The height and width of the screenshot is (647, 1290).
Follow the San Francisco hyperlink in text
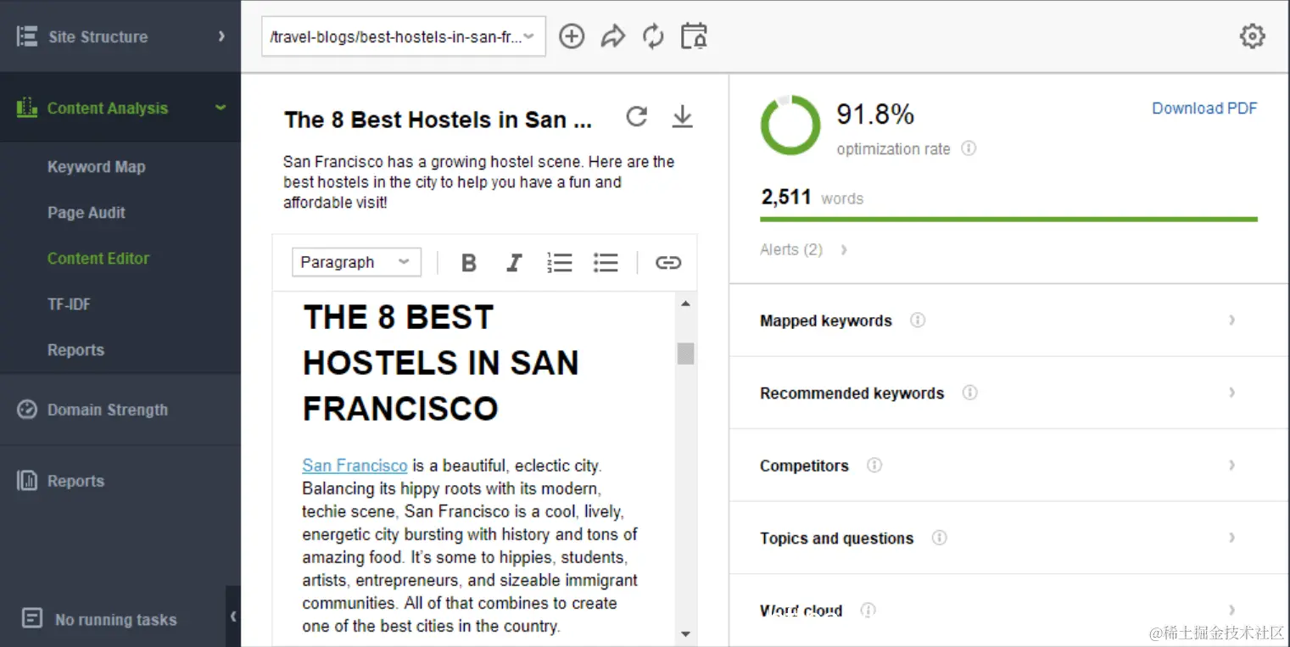point(355,466)
